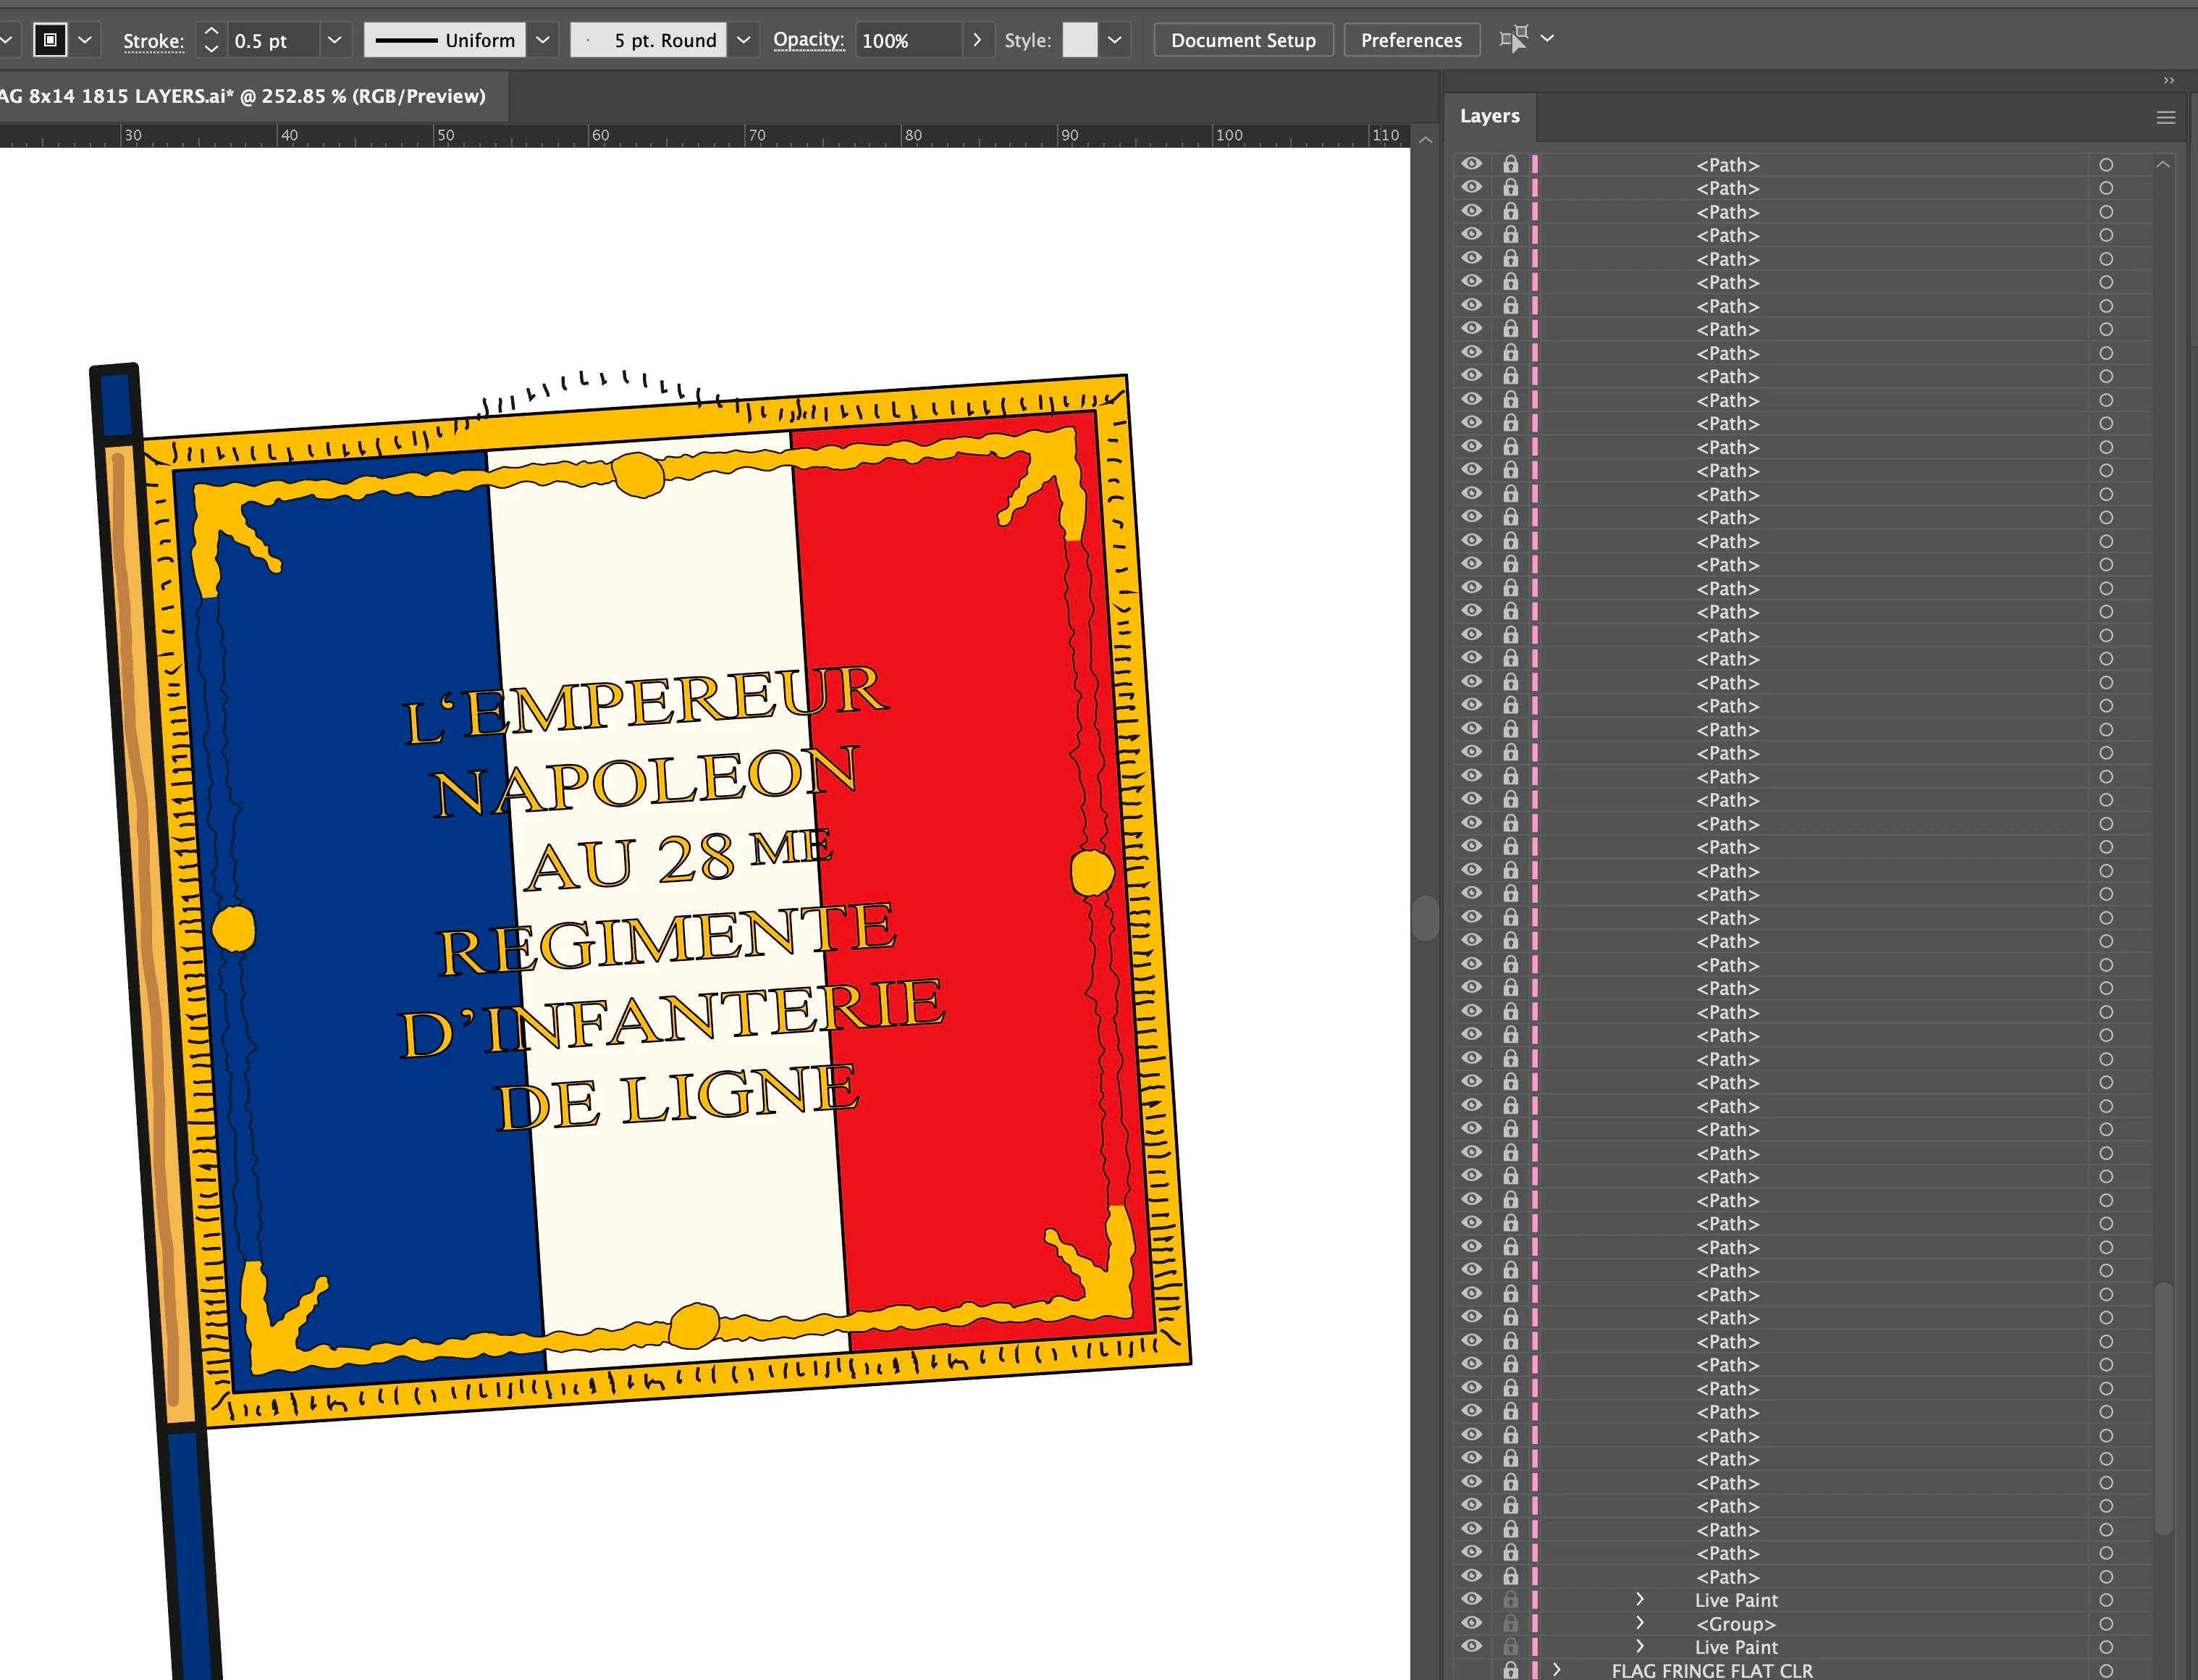2198x1680 pixels.
Task: Open the 5 pt. Round brush dropdown
Action: [x=743, y=40]
